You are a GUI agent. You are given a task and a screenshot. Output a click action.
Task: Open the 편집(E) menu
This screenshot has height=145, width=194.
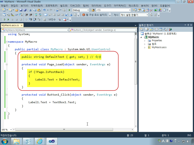(x=14, y=6)
